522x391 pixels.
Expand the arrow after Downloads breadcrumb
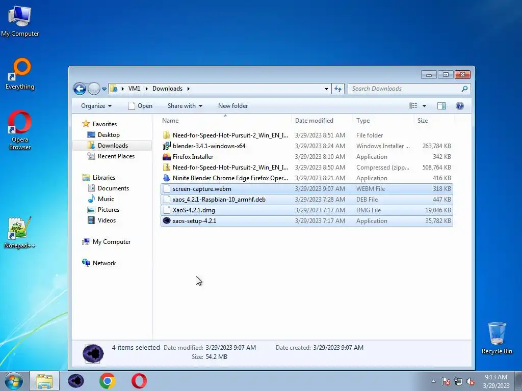click(189, 89)
